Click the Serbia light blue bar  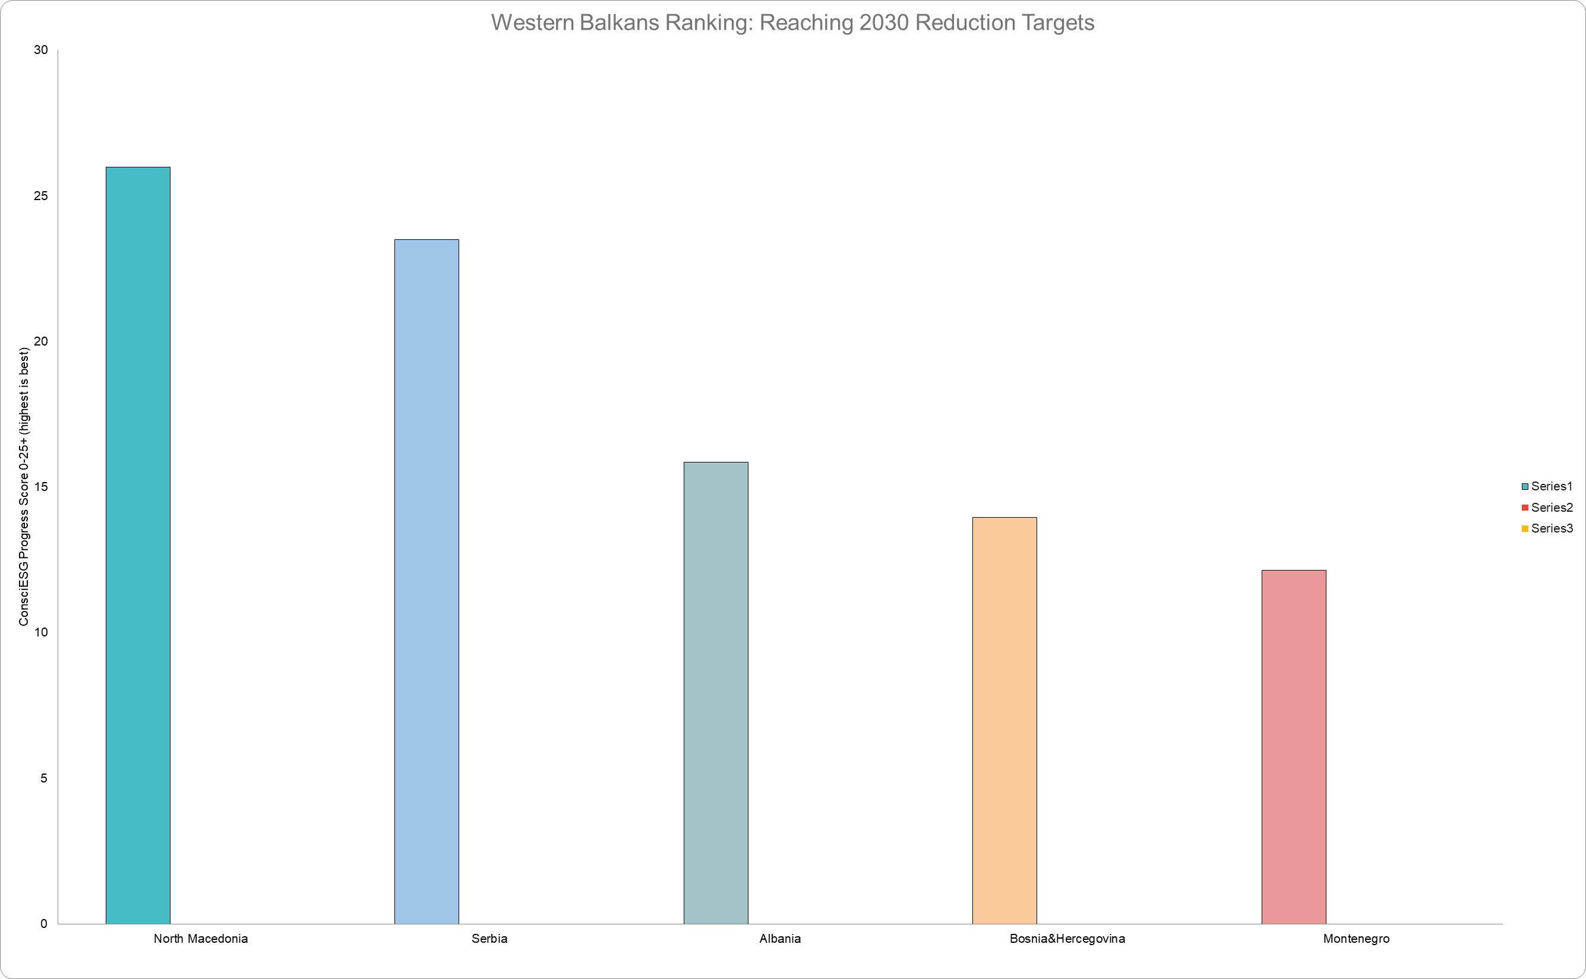point(427,581)
